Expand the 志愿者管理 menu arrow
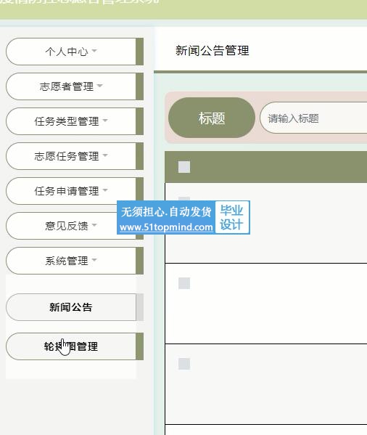The image size is (367, 435). pos(99,86)
